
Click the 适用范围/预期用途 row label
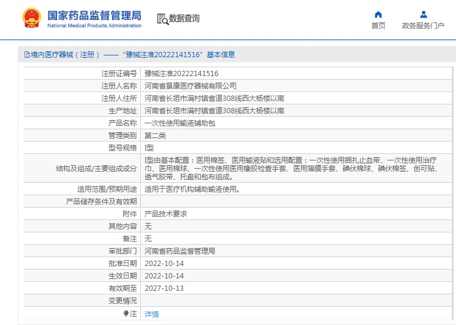click(x=107, y=189)
